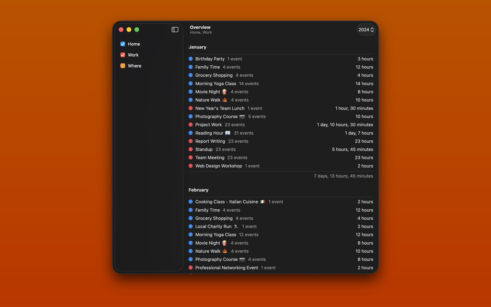This screenshot has width=491, height=307.
Task: Click the blue dot beside Birthday Party
Action: click(191, 59)
